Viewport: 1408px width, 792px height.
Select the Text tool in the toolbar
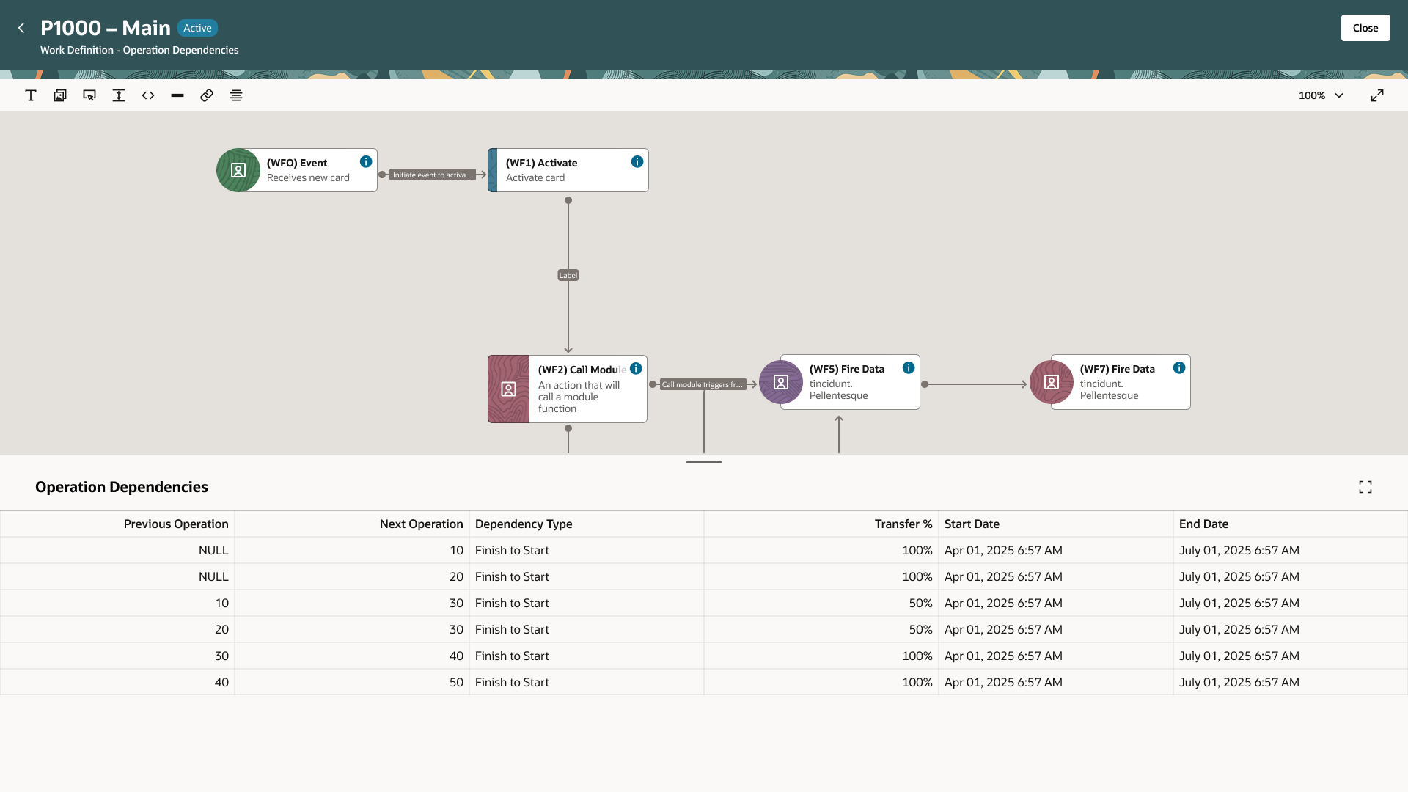coord(31,95)
